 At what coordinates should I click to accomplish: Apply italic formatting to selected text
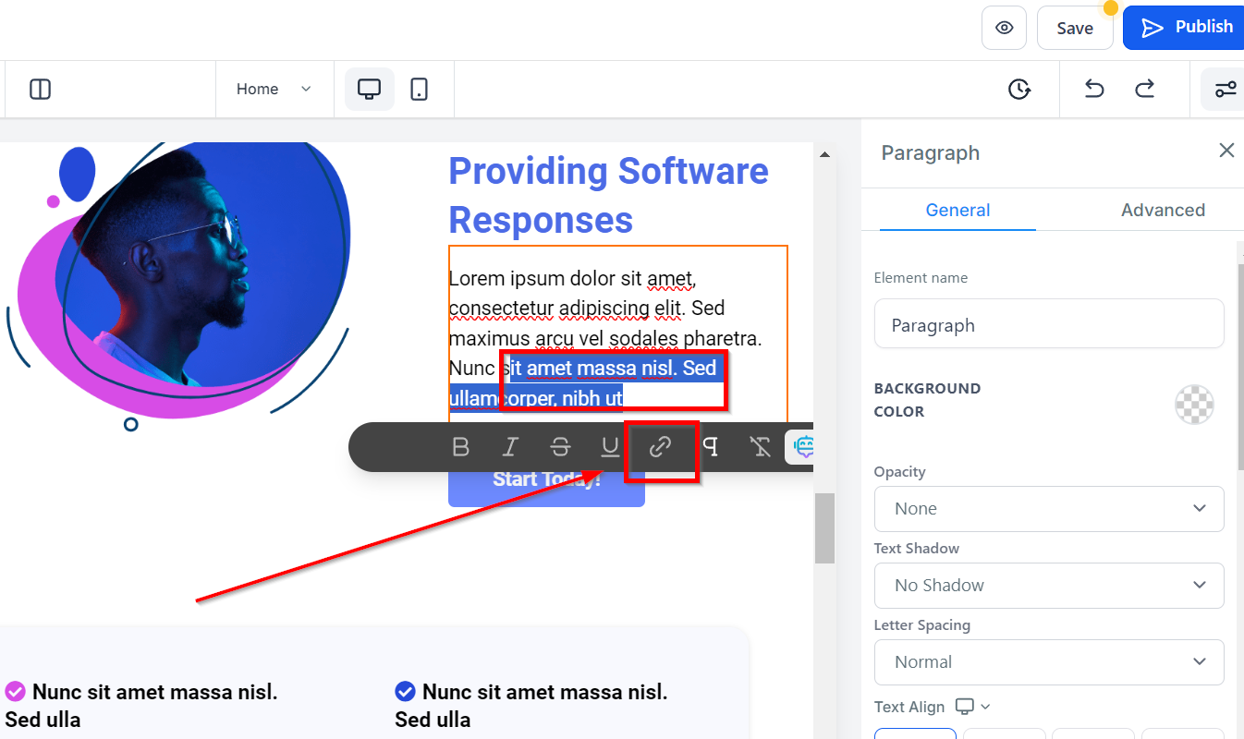coord(509,447)
